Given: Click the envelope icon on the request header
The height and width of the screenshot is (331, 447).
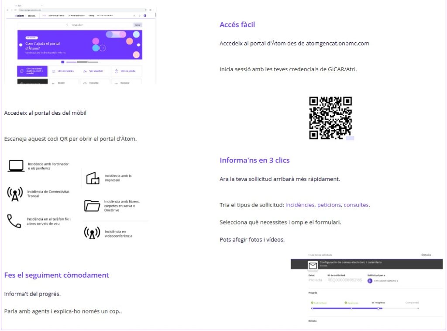Looking at the screenshot, I should pyautogui.click(x=313, y=265).
